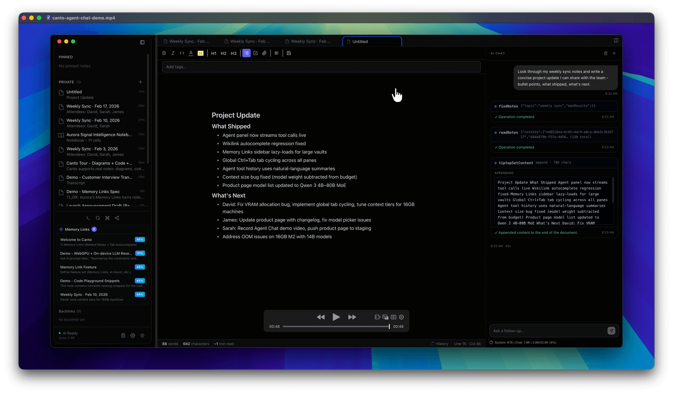Screen dimensions: 673x394
Task: Click the yellow highlight color button
Action: coord(200,53)
